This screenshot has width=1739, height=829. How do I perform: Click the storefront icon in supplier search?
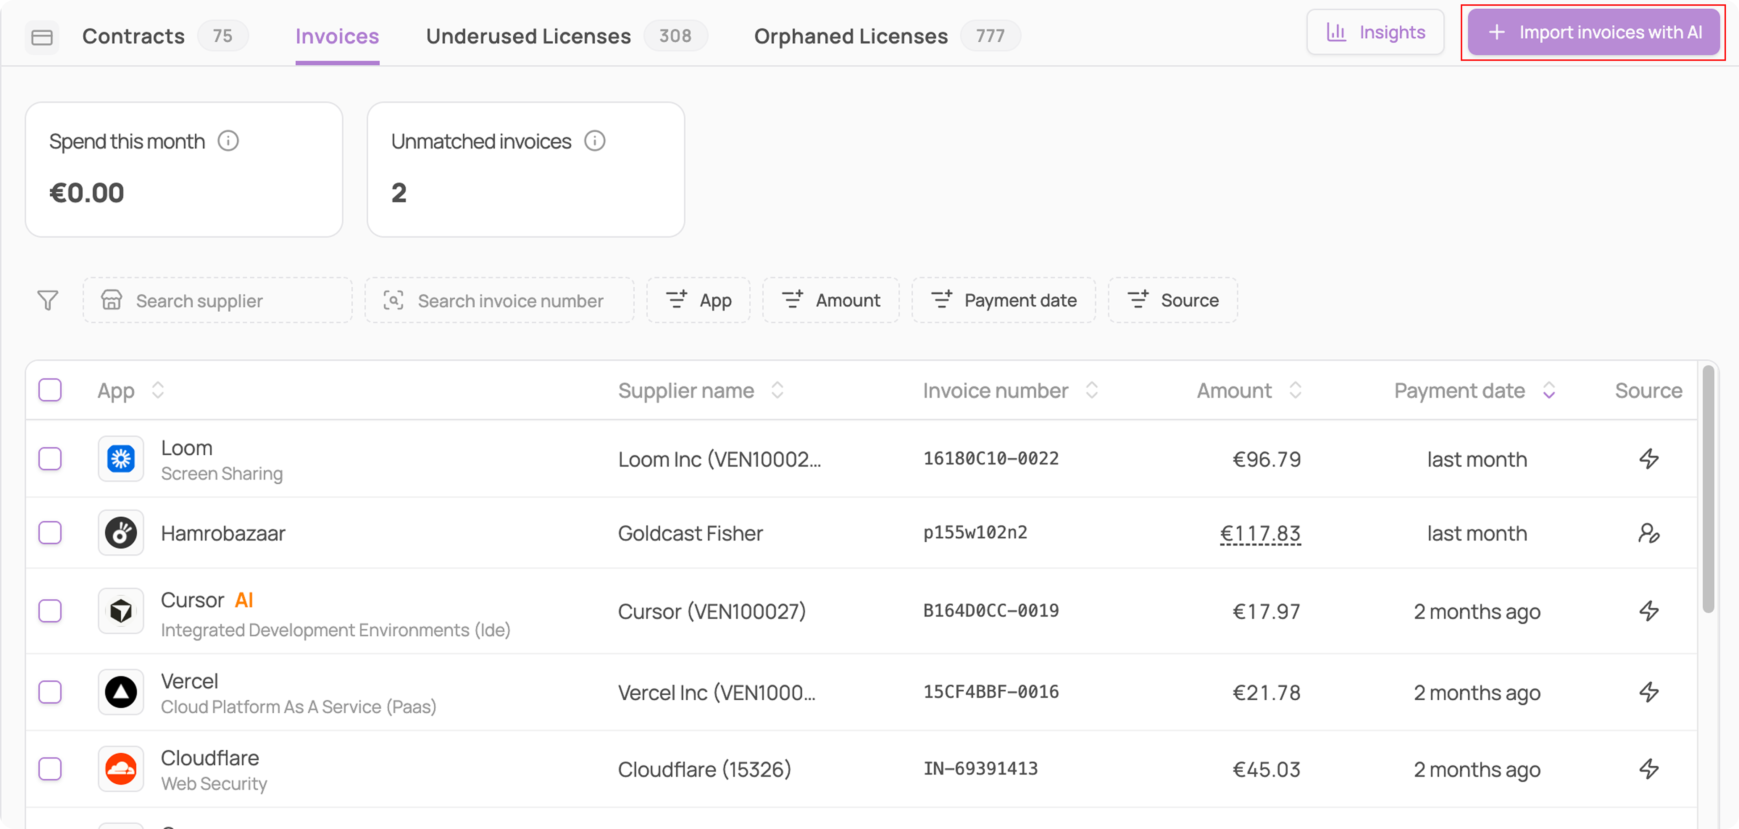(x=111, y=300)
